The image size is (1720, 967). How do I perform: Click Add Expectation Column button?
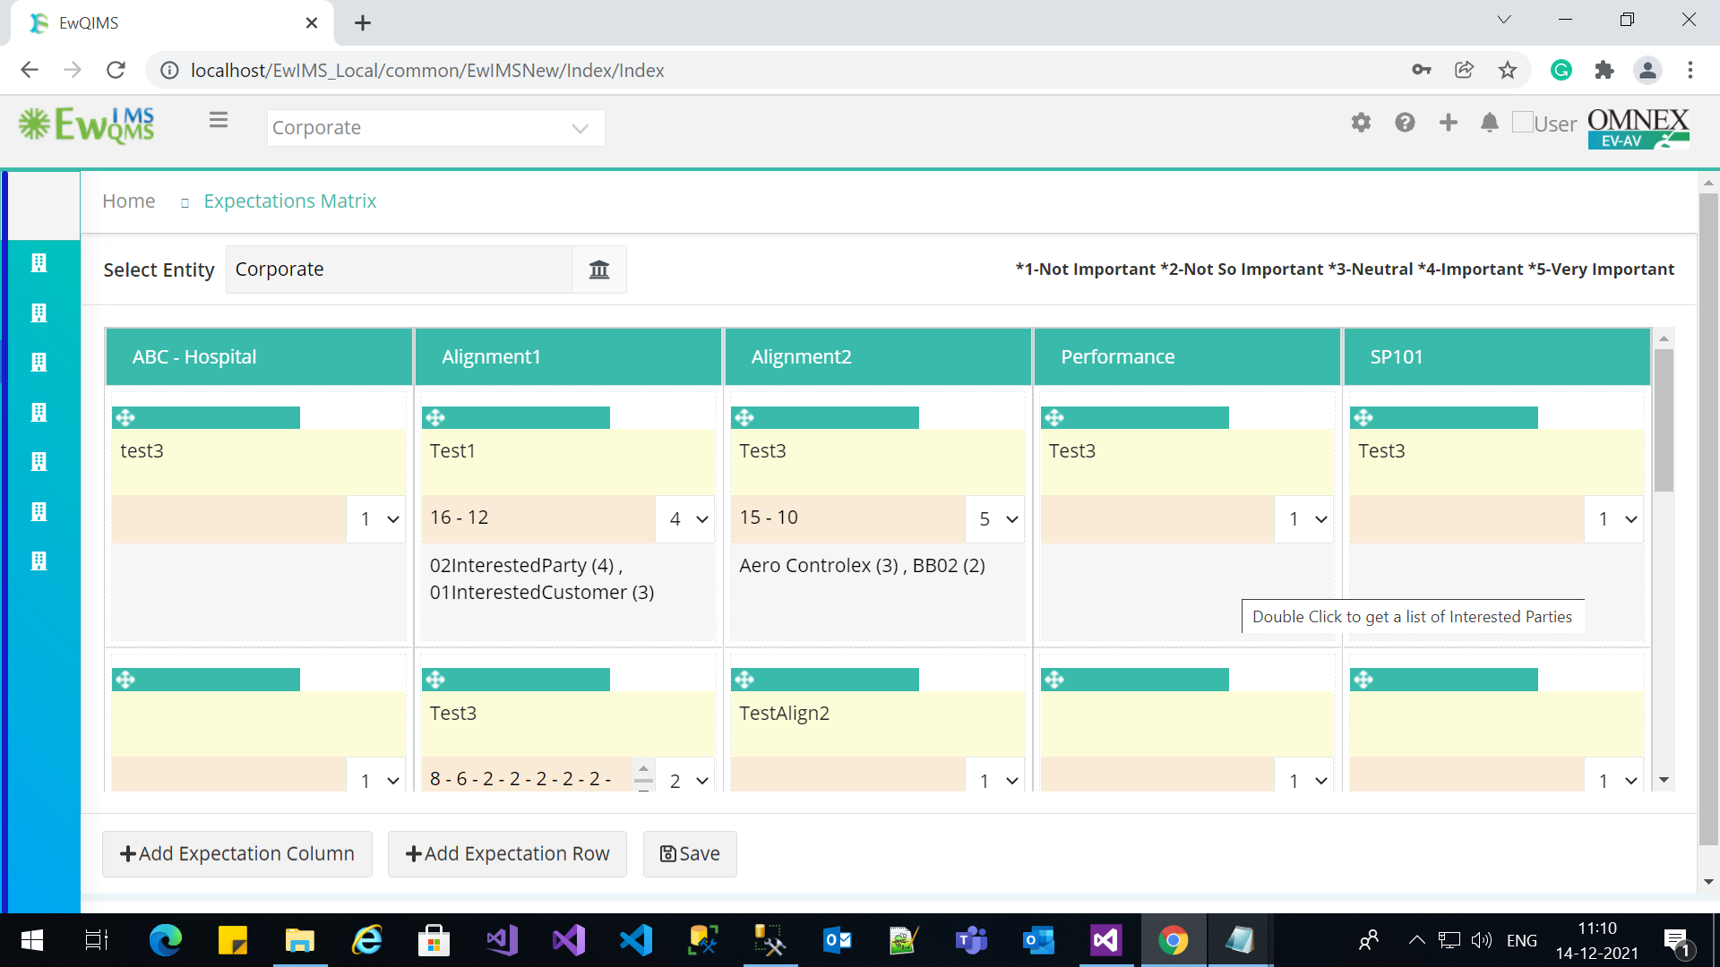[x=237, y=854]
